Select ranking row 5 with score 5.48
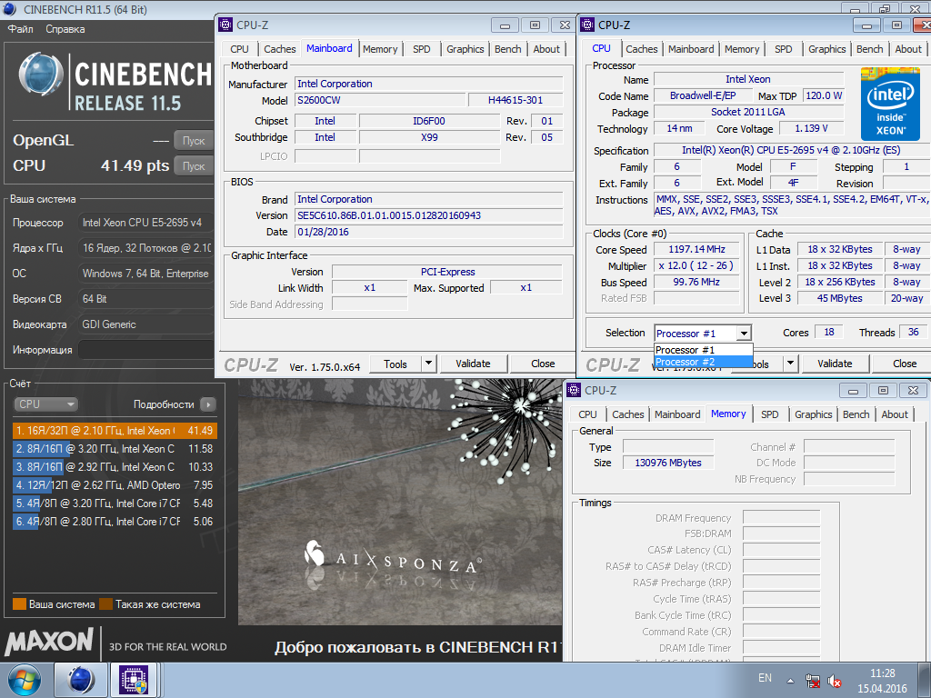Image resolution: width=931 pixels, height=698 pixels. [115, 504]
